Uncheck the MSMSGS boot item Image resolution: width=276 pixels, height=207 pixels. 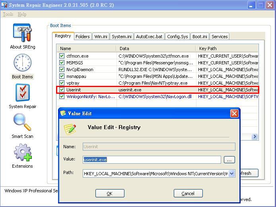(62, 63)
